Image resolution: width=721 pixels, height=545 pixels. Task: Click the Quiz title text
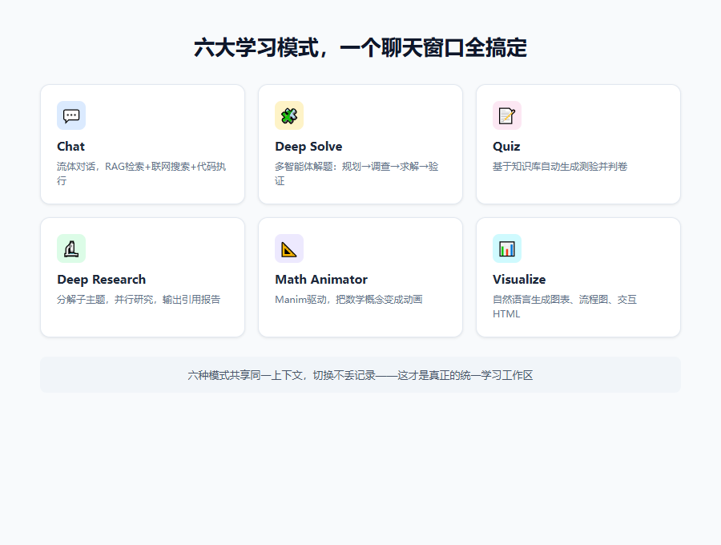[x=505, y=147]
